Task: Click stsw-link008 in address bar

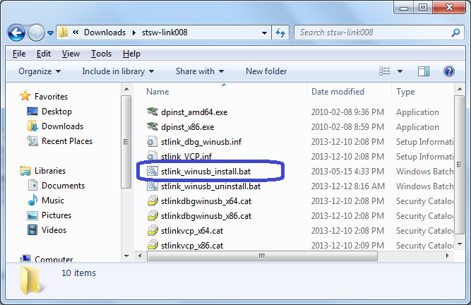Action: (x=165, y=32)
